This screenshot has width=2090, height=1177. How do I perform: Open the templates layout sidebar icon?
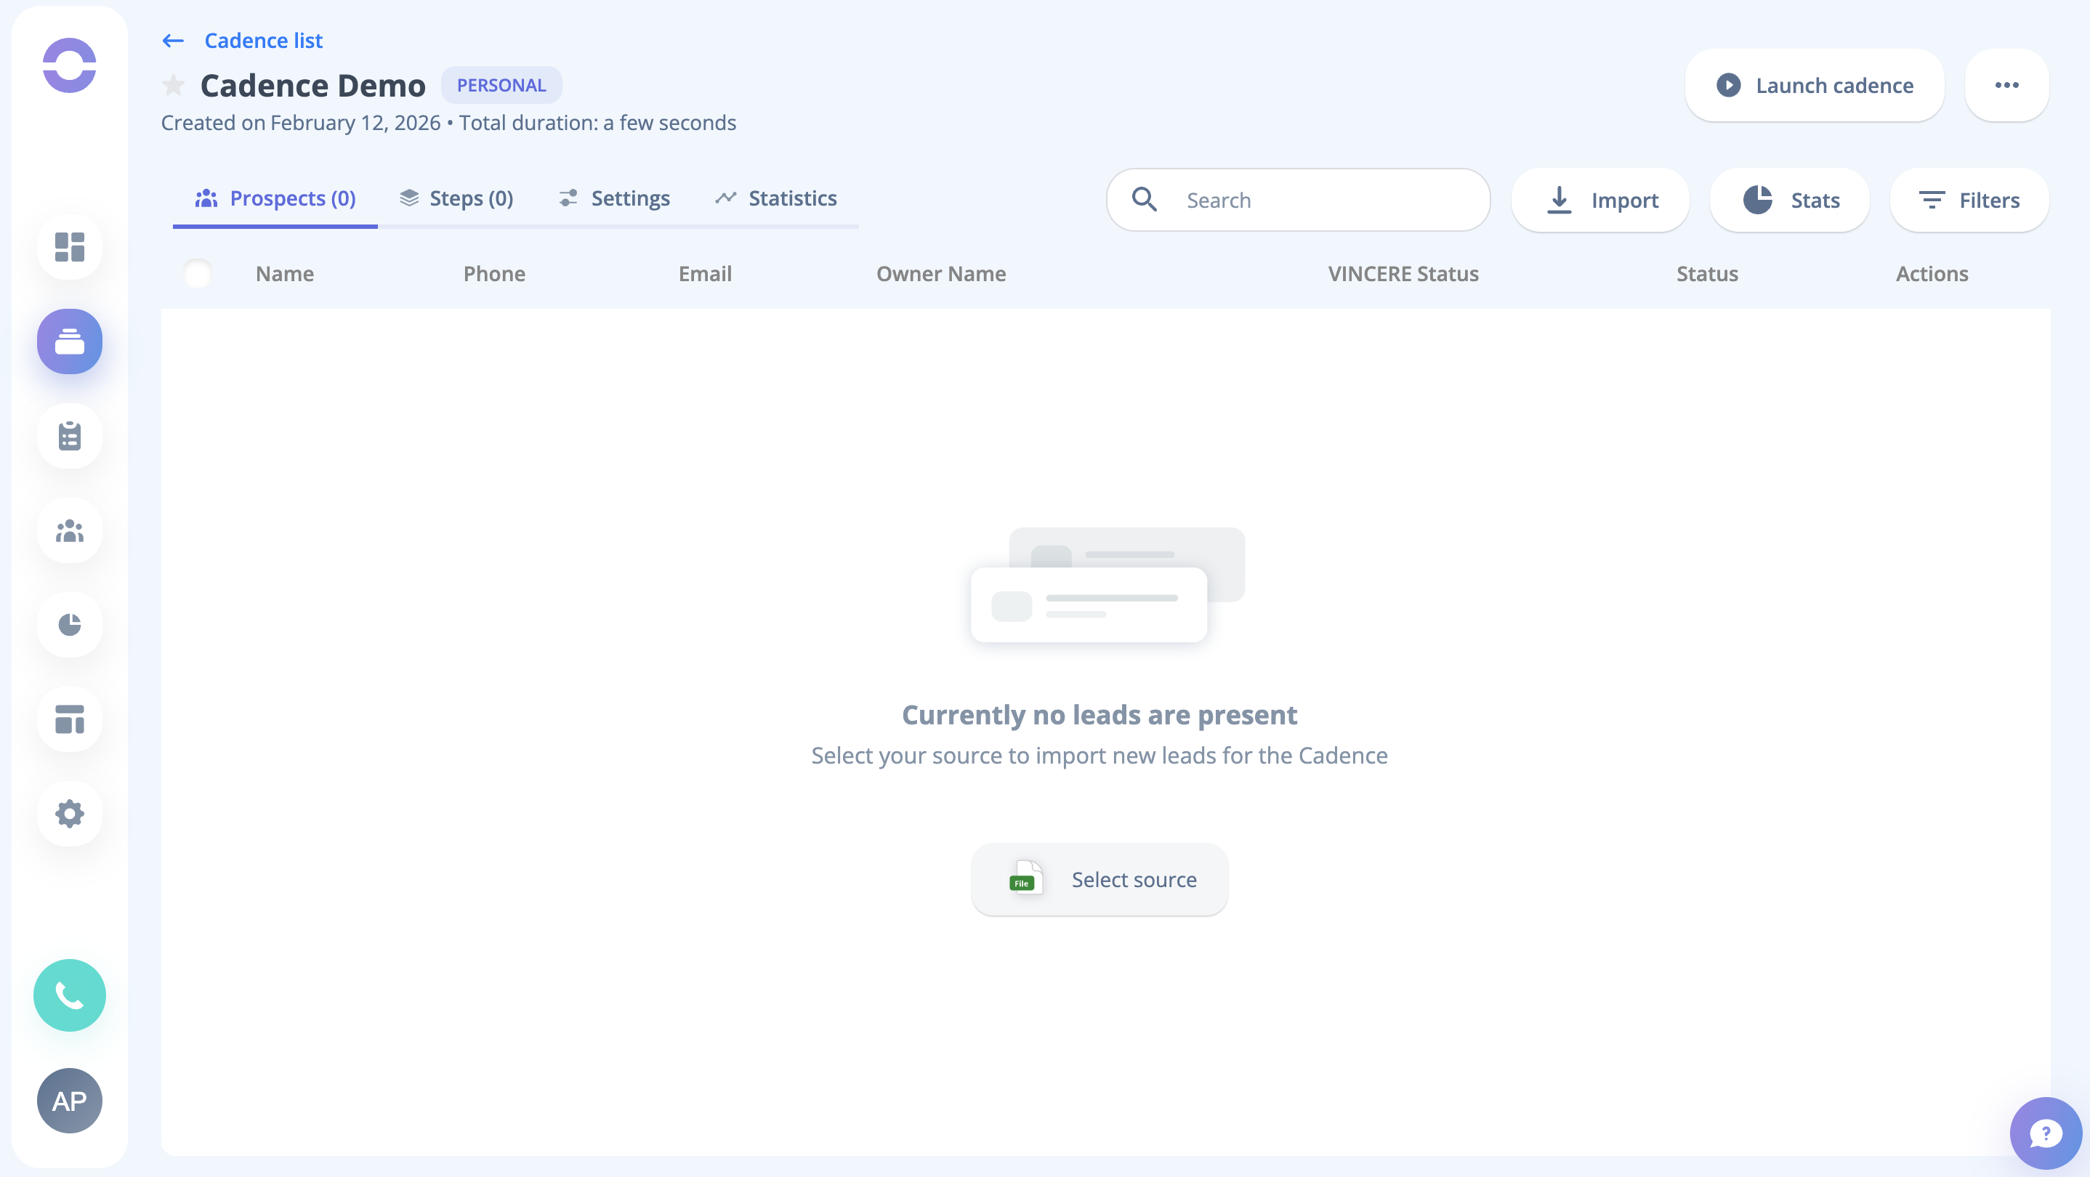pos(70,719)
